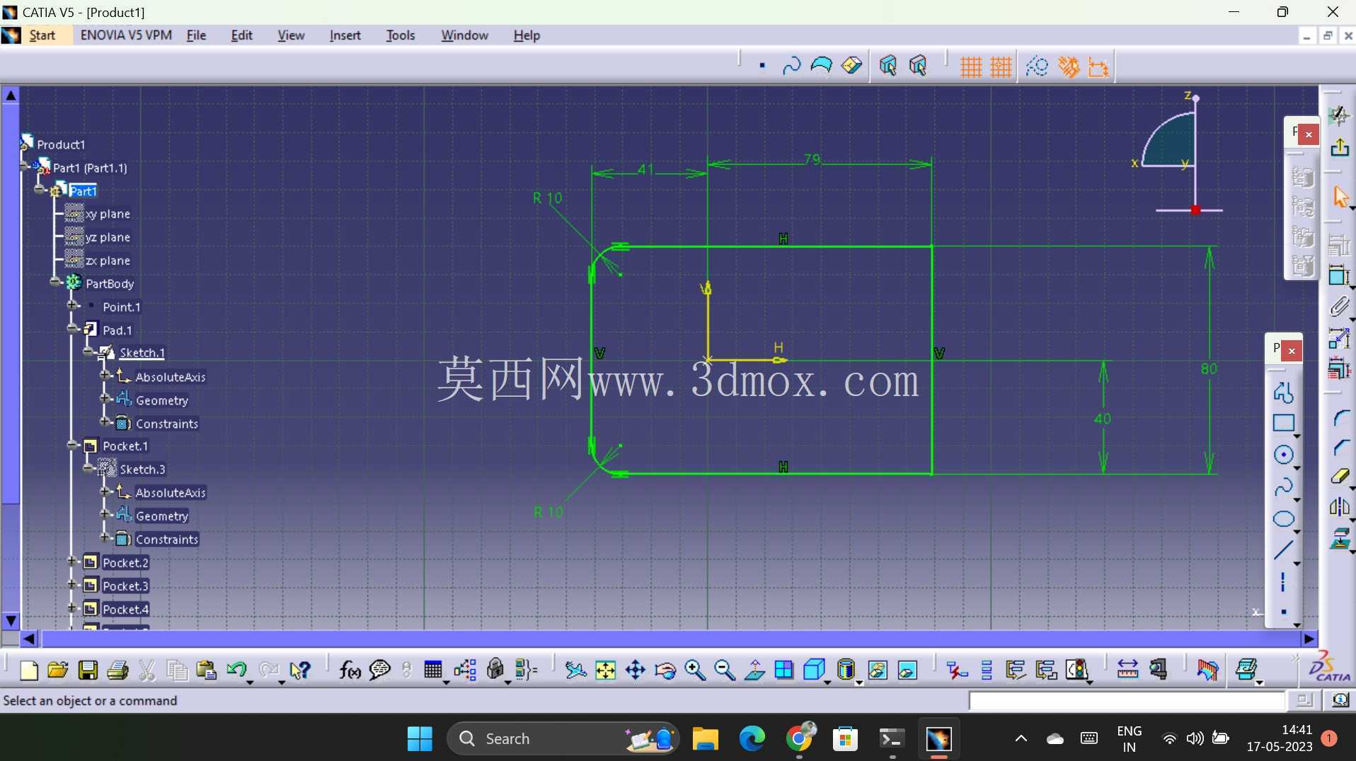Close the Profile floating palette
The image size is (1356, 761).
[1292, 350]
